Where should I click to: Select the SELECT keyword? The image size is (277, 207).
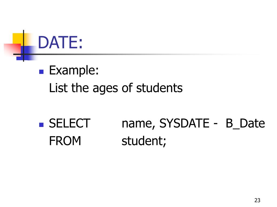[x=70, y=123]
